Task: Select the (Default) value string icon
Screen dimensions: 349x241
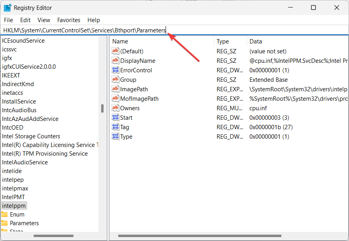Action: pos(115,51)
